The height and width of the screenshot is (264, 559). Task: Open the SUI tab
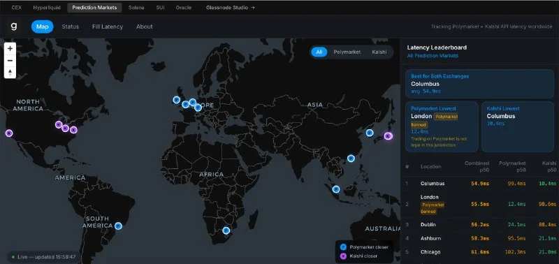[x=160, y=8]
